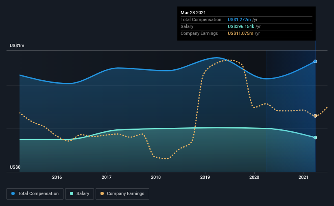This screenshot has height=206, width=334.
Task: Click the 2016 x-axis label
Action: pos(57,177)
